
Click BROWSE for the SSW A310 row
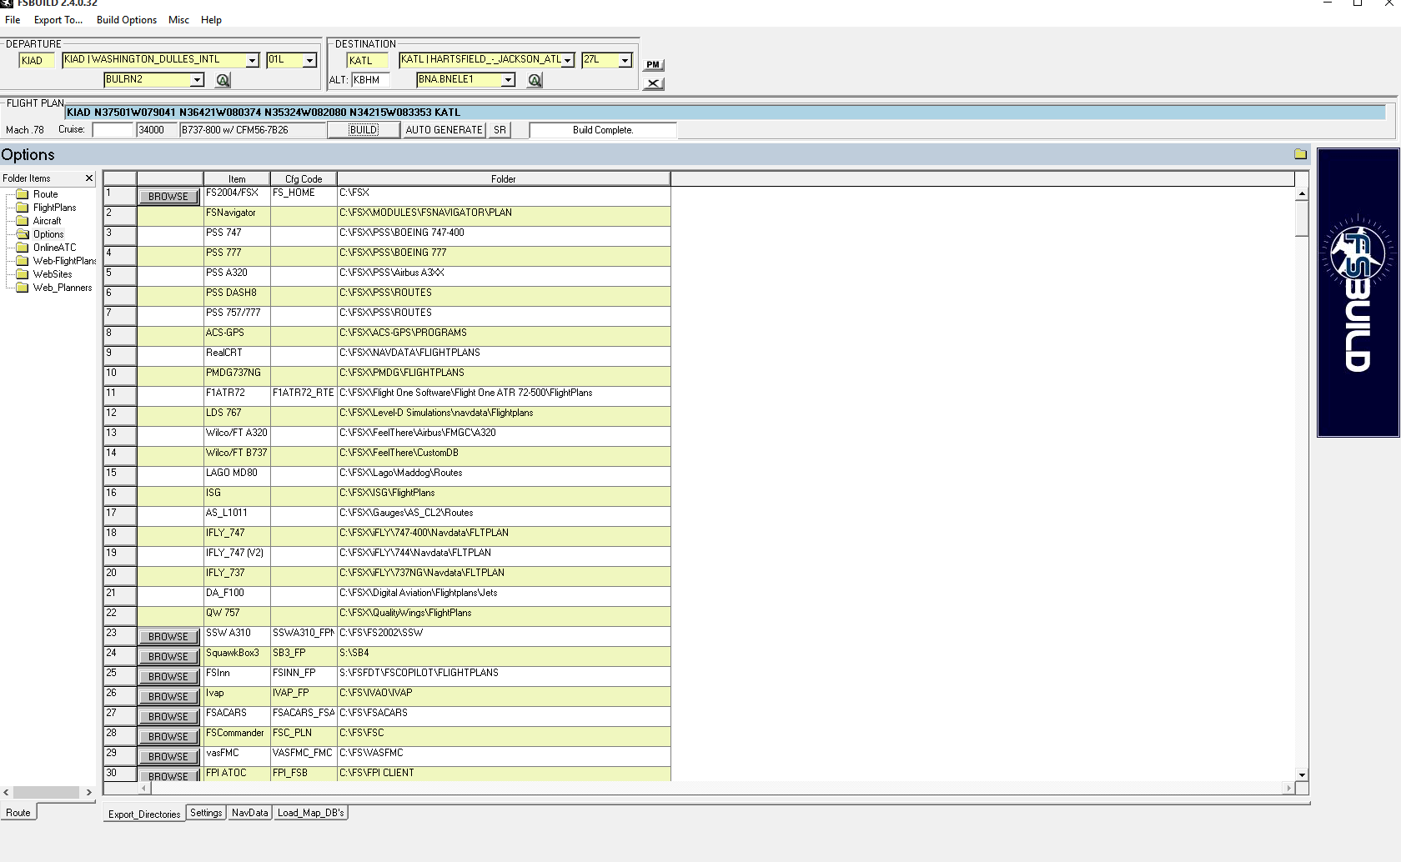pos(168,637)
